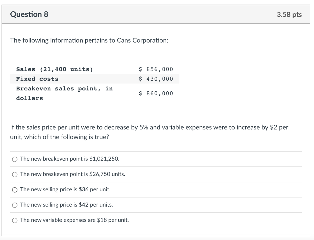The height and width of the screenshot is (240, 314).
Task: Click the answer text 'The new breakeven point is $1,021,250.'
Action: [70, 159]
